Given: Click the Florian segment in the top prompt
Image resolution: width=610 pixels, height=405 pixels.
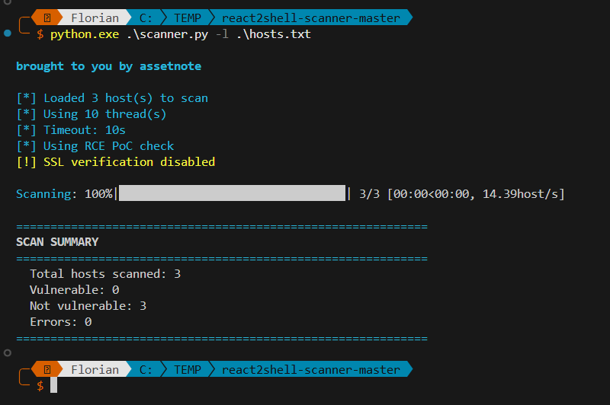Looking at the screenshot, I should pyautogui.click(x=95, y=17).
